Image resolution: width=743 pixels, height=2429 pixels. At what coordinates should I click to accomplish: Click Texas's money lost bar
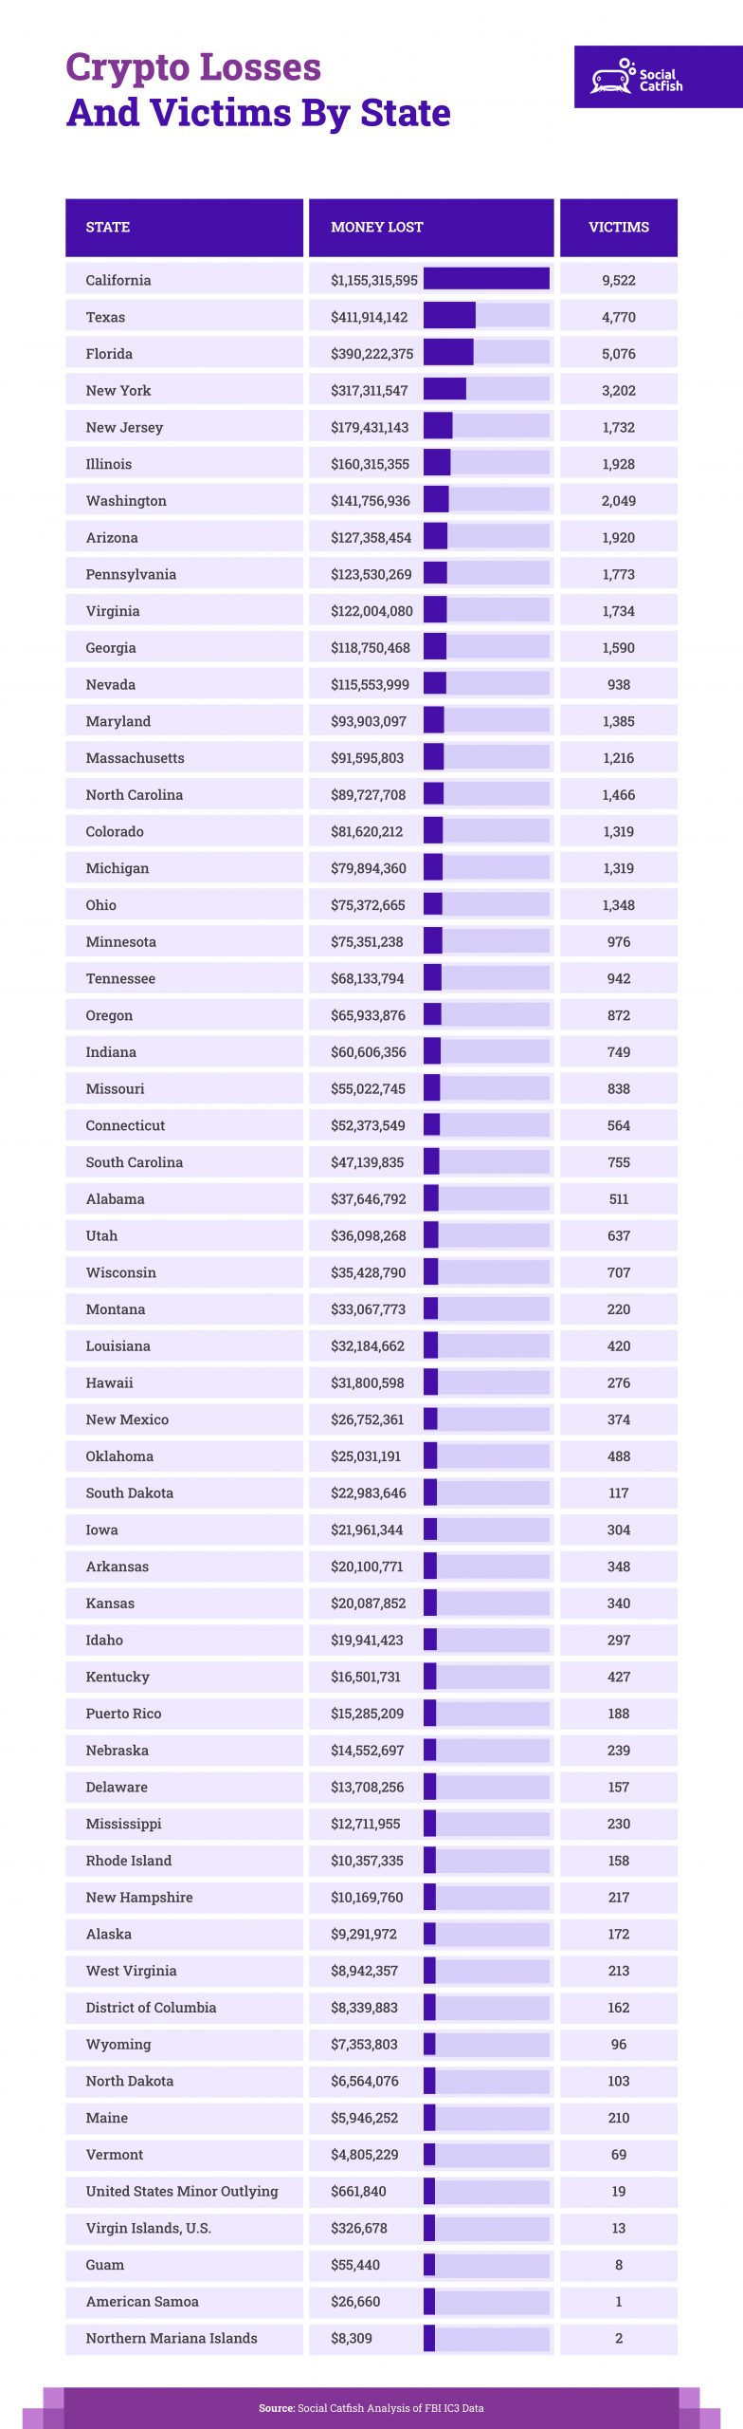click(x=486, y=316)
